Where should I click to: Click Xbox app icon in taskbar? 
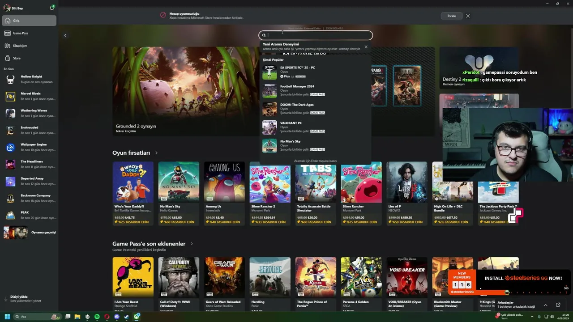[137, 317]
